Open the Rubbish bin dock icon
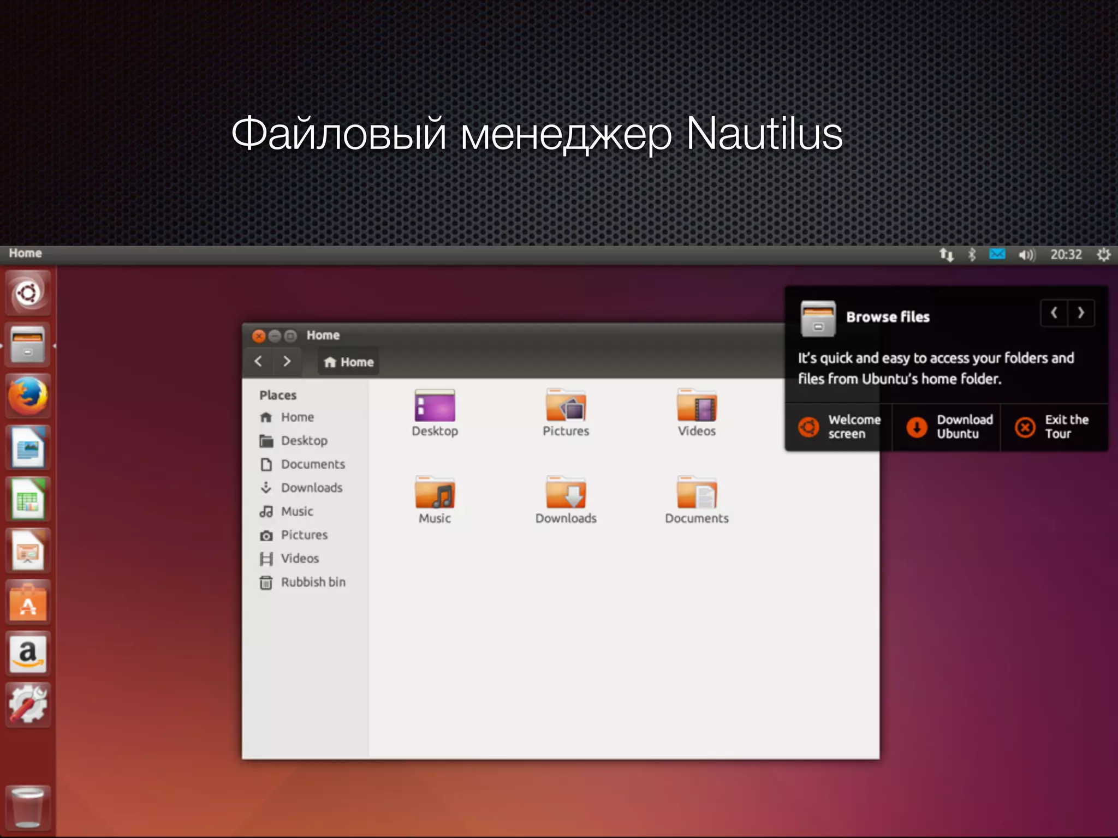The image size is (1118, 838). tap(28, 807)
